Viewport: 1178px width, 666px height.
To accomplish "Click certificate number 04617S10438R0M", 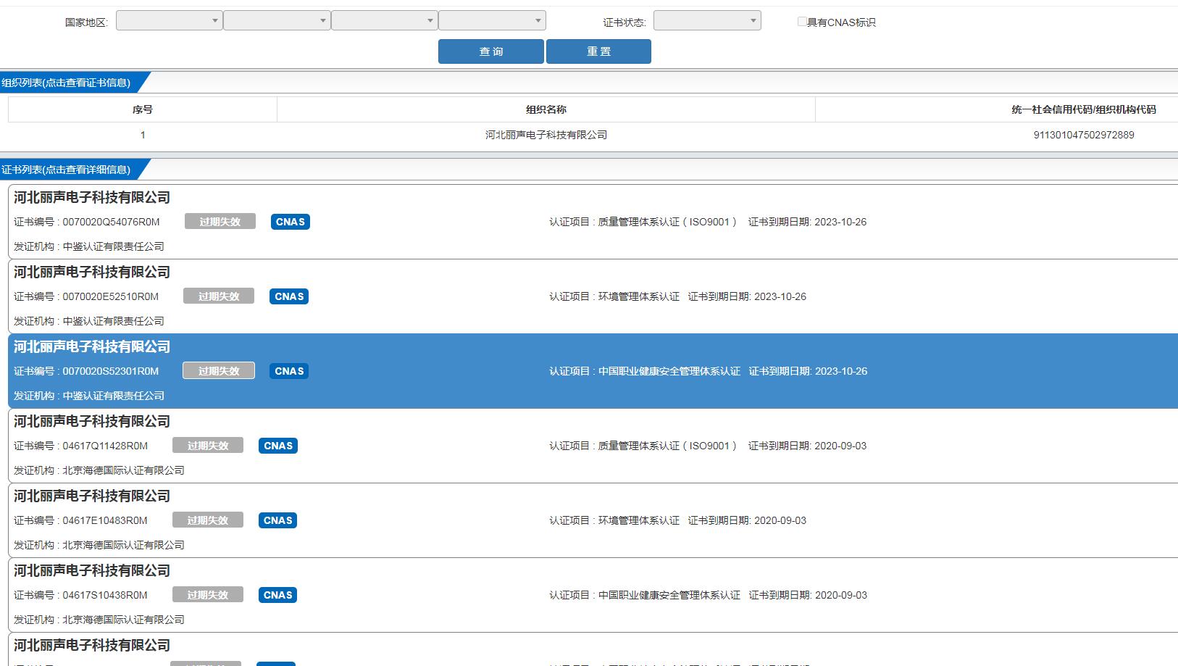I will (x=105, y=595).
